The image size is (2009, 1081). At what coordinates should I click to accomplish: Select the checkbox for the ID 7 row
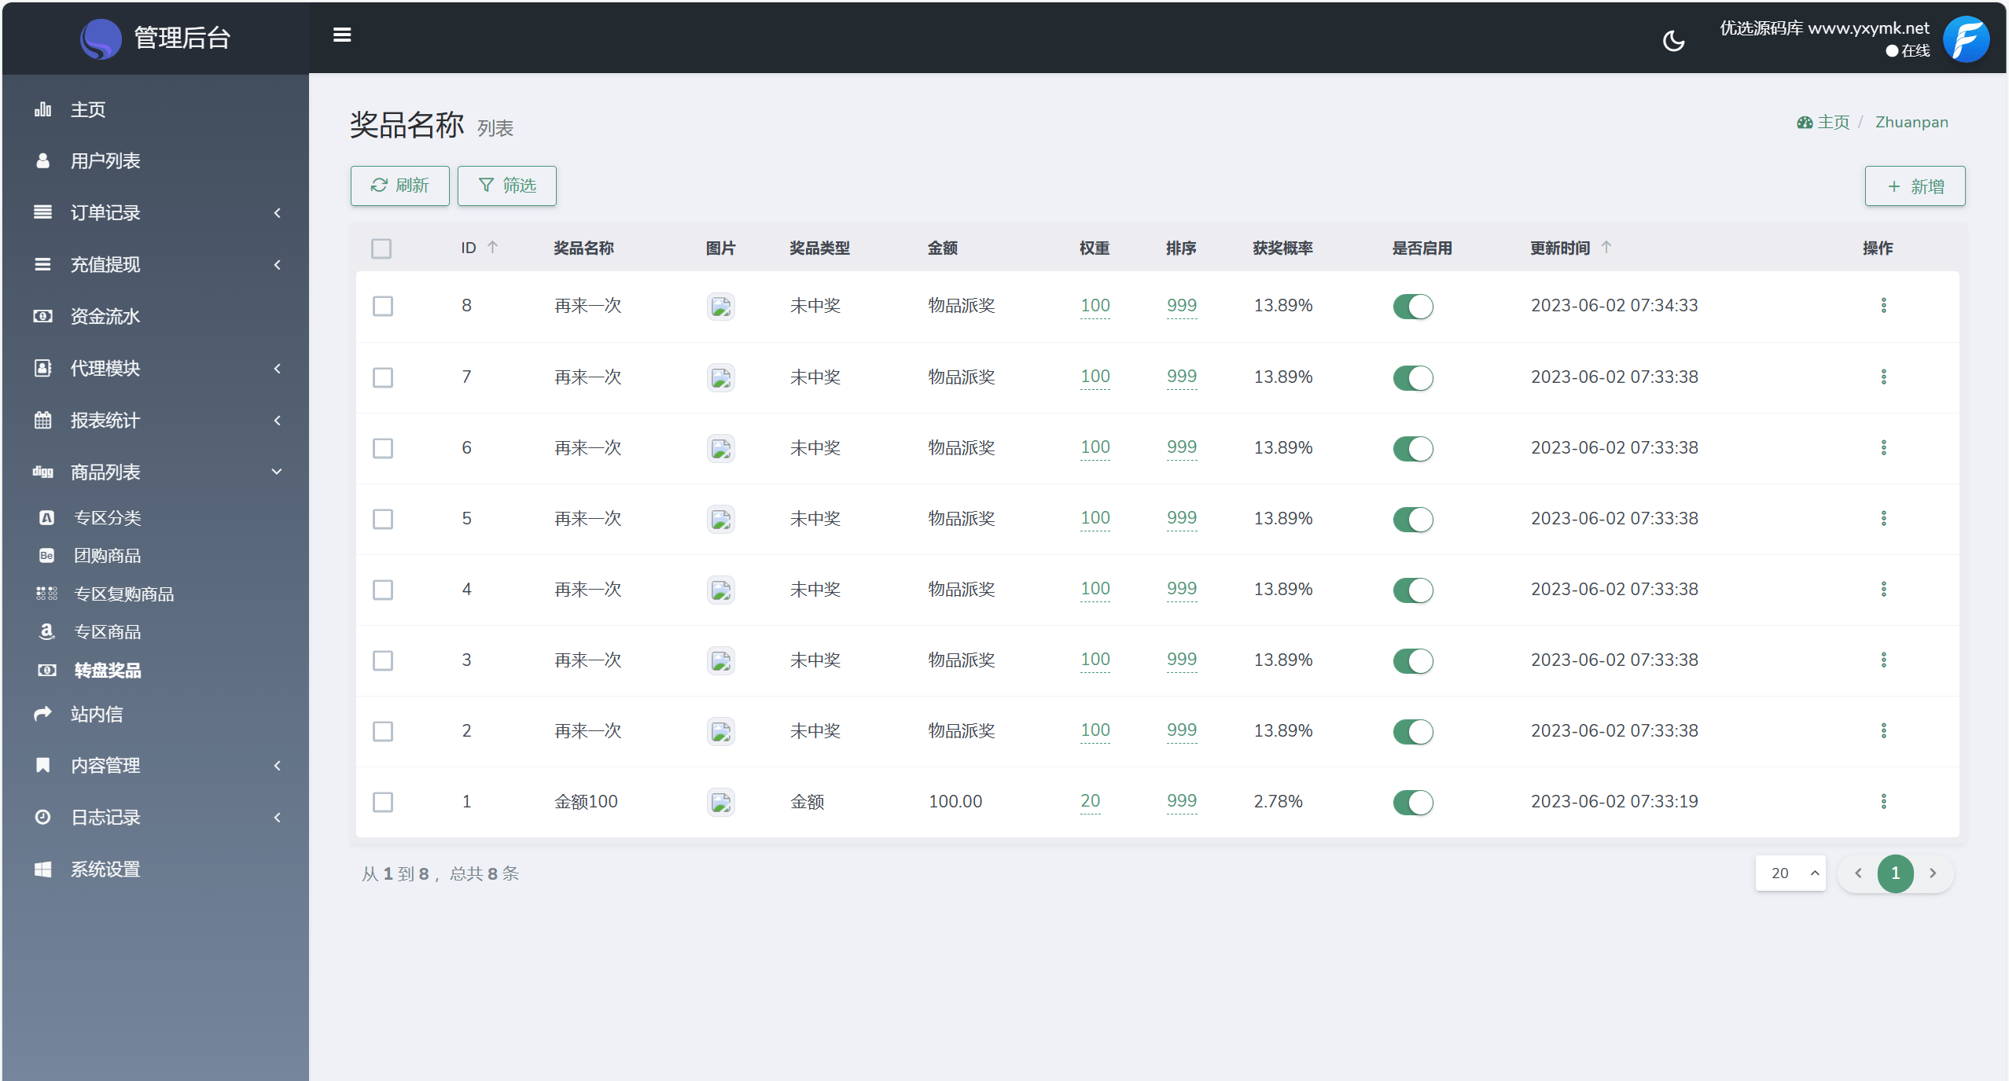[x=383, y=377]
